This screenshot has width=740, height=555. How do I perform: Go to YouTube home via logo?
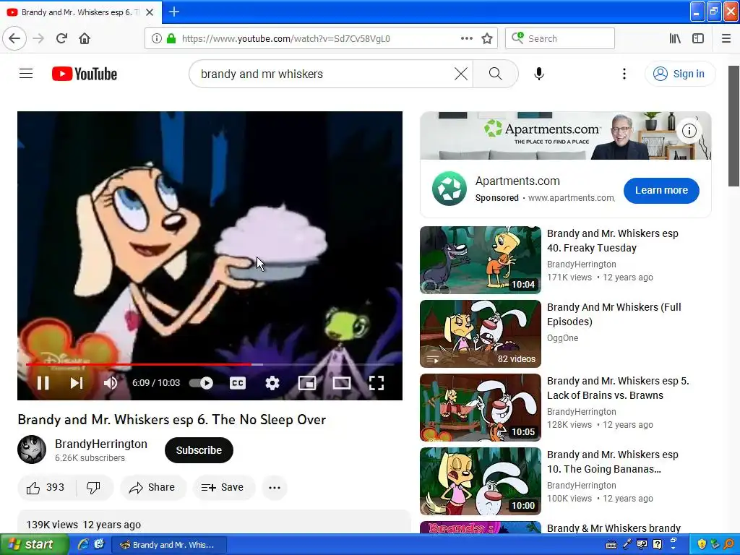[x=85, y=74]
